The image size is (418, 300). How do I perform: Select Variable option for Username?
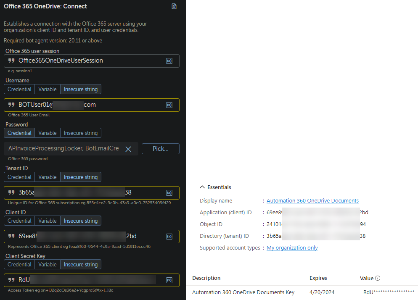tap(48, 89)
